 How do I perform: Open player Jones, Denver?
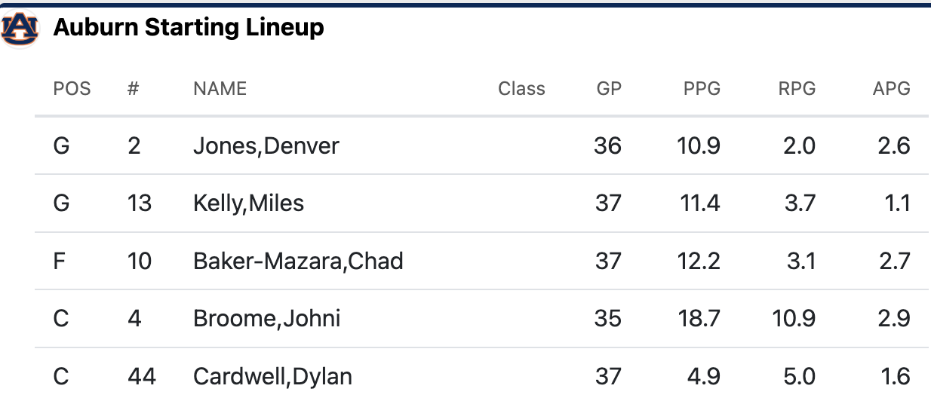click(x=266, y=145)
